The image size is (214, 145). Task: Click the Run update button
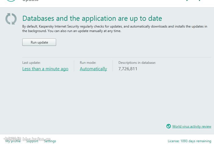point(39,42)
